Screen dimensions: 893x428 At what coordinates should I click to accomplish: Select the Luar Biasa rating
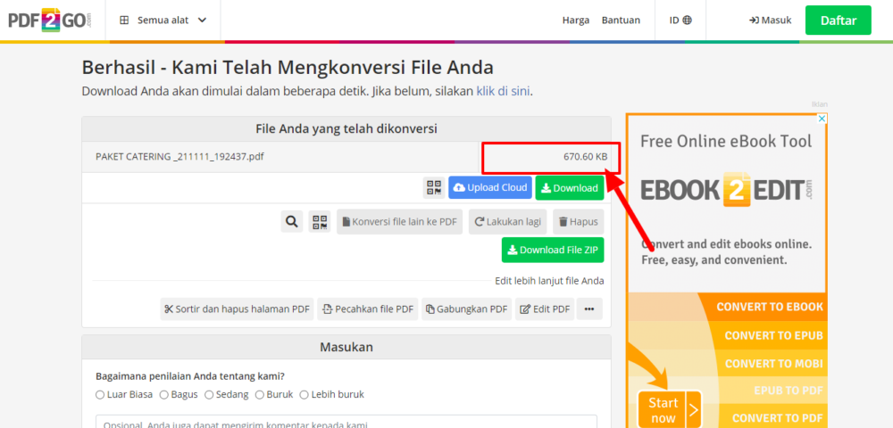pyautogui.click(x=100, y=394)
